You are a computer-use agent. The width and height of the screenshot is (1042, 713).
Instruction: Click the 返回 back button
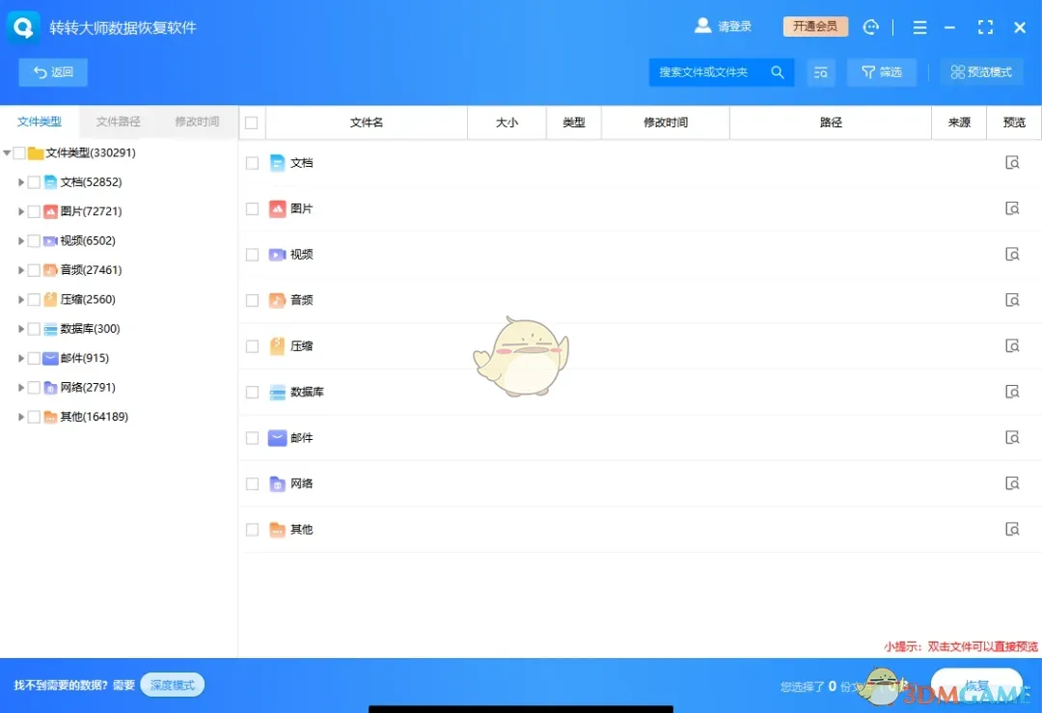tap(52, 71)
